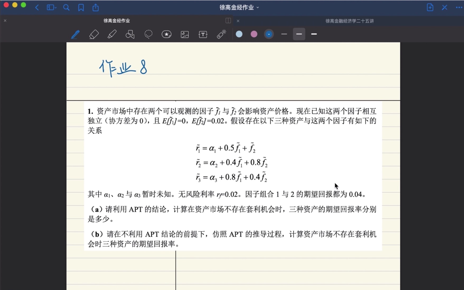
Task: Select the Pen tool
Action: (x=75, y=34)
